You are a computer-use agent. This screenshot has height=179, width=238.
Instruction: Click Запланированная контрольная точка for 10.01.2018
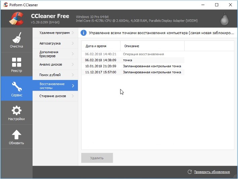tap(152, 66)
